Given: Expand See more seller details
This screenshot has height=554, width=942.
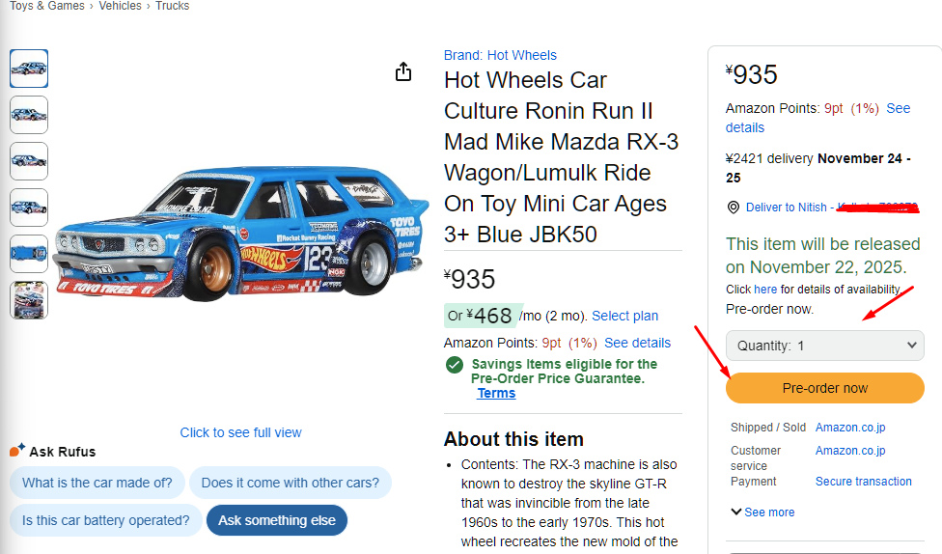Looking at the screenshot, I should pos(762,512).
